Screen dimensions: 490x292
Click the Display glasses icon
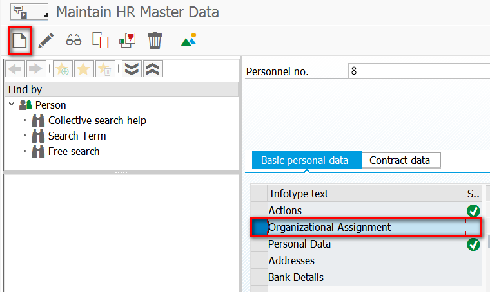[73, 41]
